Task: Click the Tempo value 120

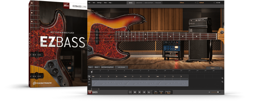Action: (161, 93)
